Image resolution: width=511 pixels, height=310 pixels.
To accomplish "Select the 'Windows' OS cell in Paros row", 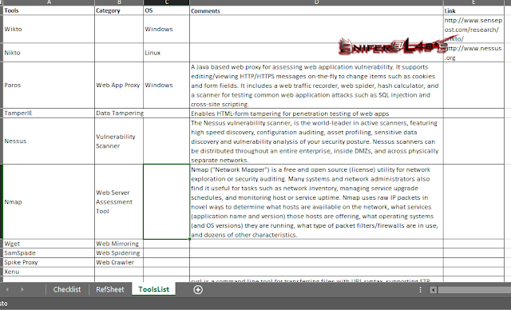I will click(x=167, y=85).
